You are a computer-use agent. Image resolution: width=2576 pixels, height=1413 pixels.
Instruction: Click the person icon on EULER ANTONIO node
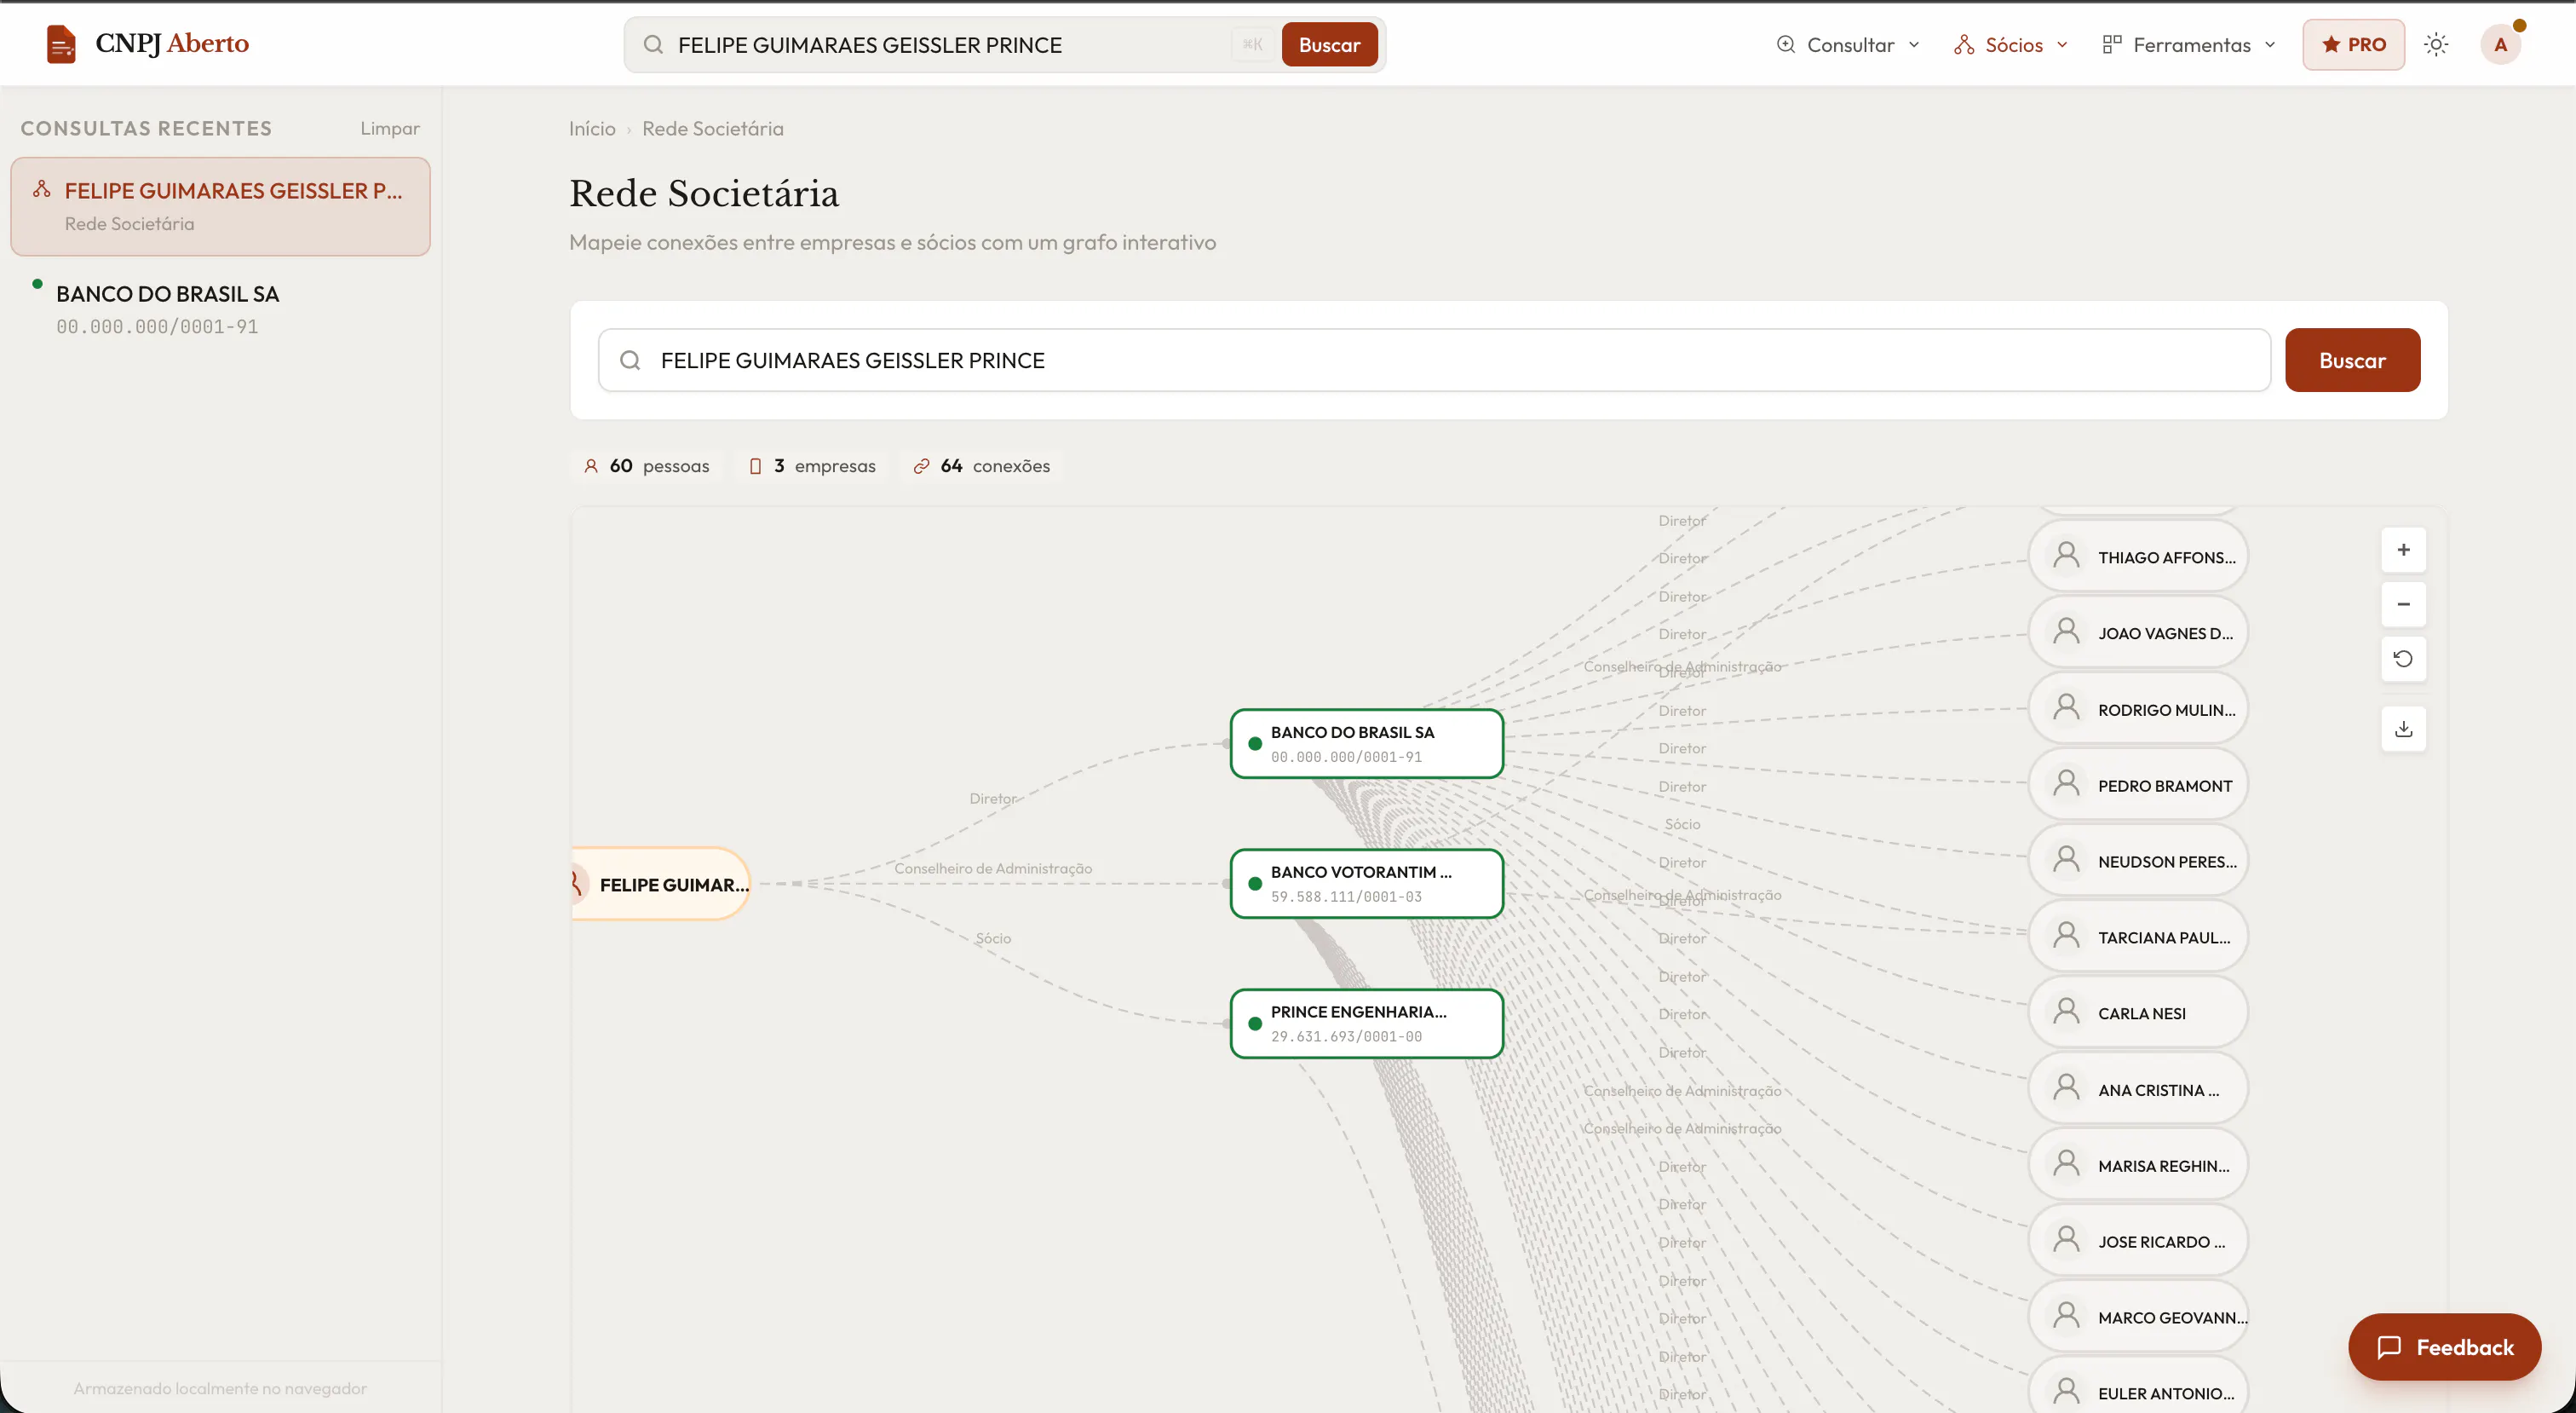(2066, 1392)
